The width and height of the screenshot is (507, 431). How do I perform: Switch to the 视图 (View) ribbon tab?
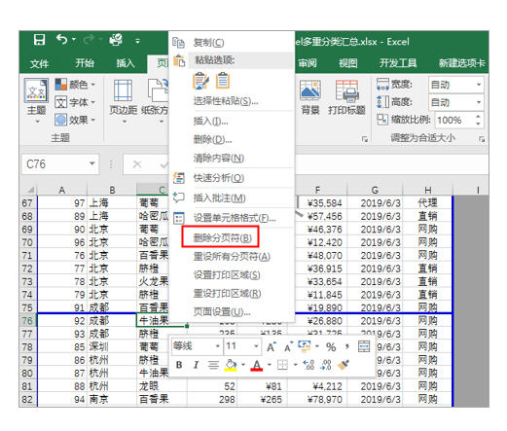[x=347, y=63]
